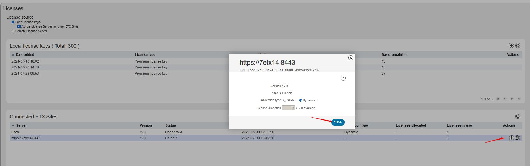Delete the https://7etx14:8443 site via trash icon
This screenshot has height=166, width=530.
[517, 138]
